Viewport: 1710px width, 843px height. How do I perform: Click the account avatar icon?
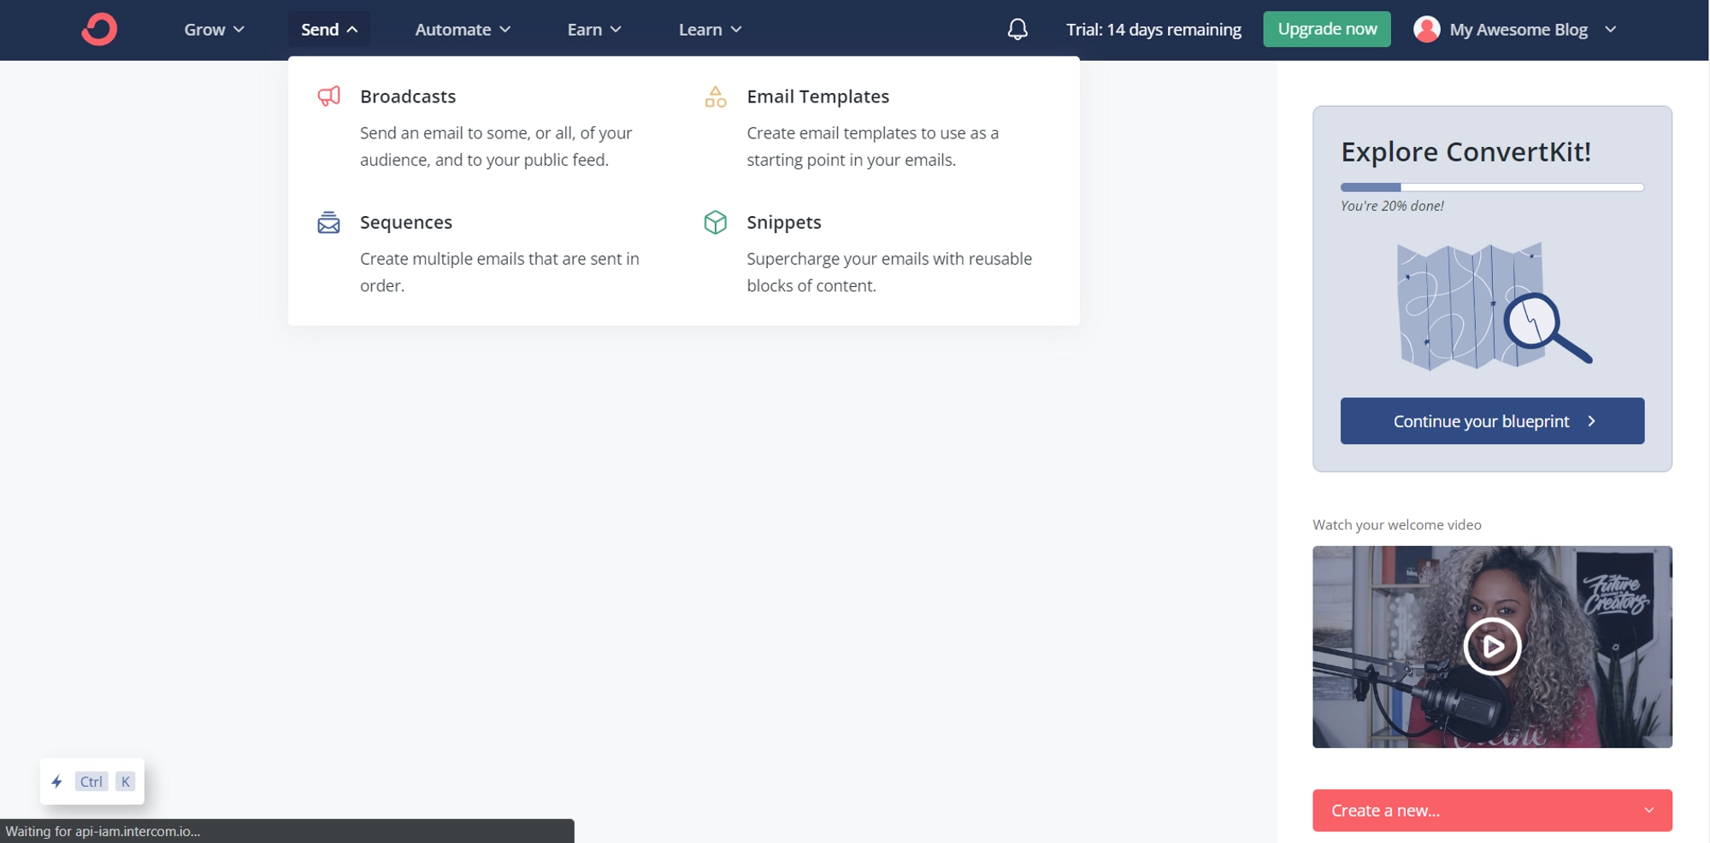coord(1426,29)
